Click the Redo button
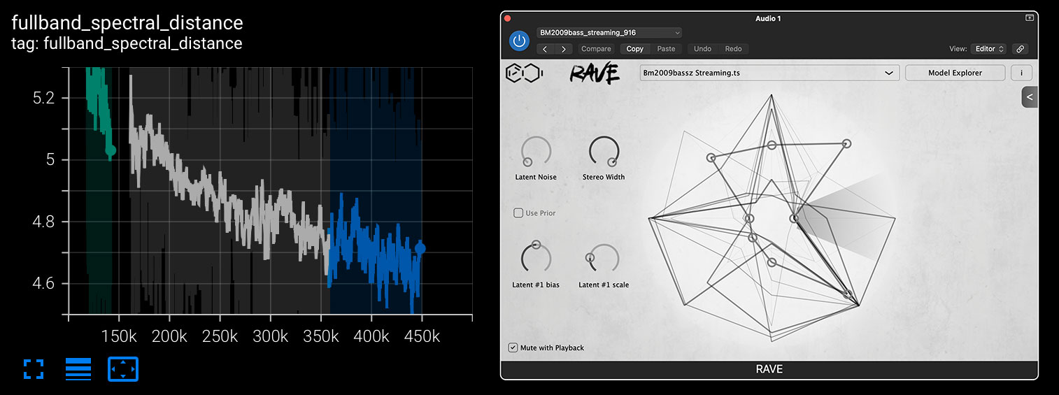 click(x=733, y=49)
